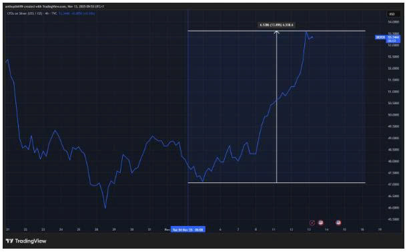
Task: Click date label 19 on time axis
Action: pos(380,229)
